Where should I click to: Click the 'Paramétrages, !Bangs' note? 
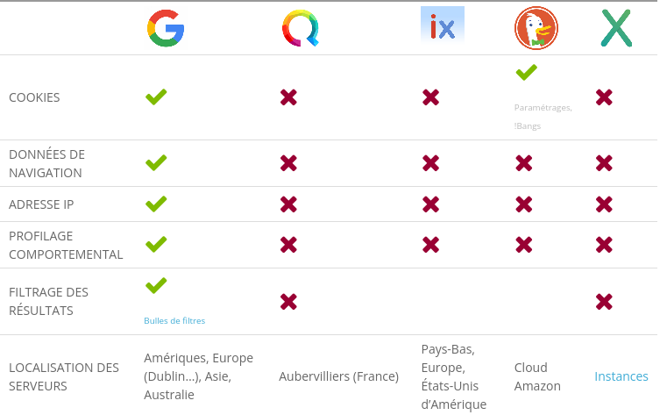[543, 117]
